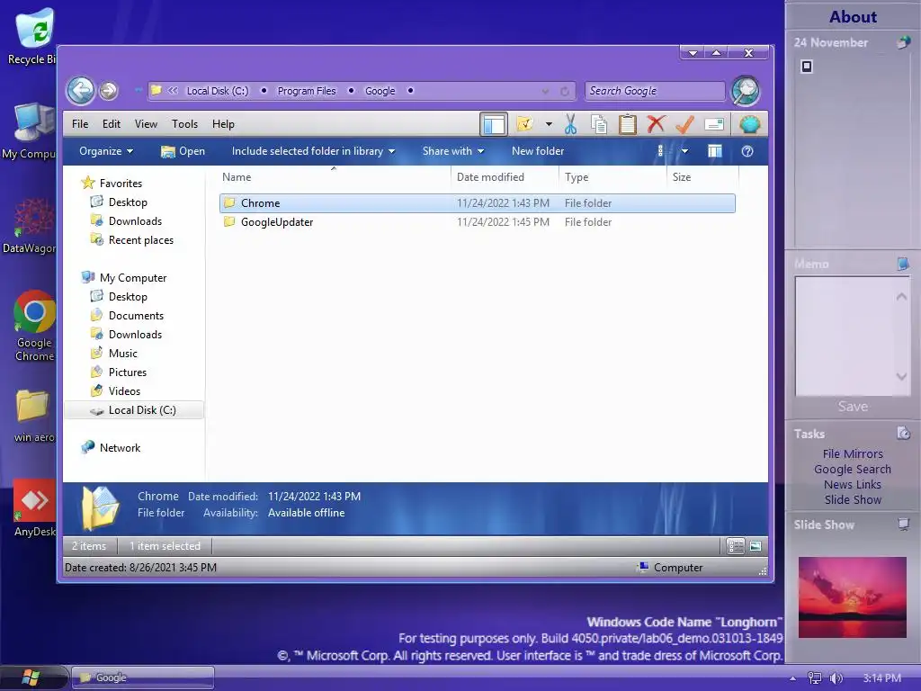Select the Chrome folder row

coord(477,203)
